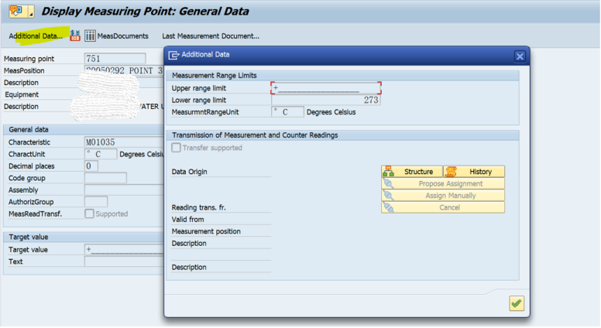
Task: Click the Characteristic field M01035
Action: click(x=123, y=142)
